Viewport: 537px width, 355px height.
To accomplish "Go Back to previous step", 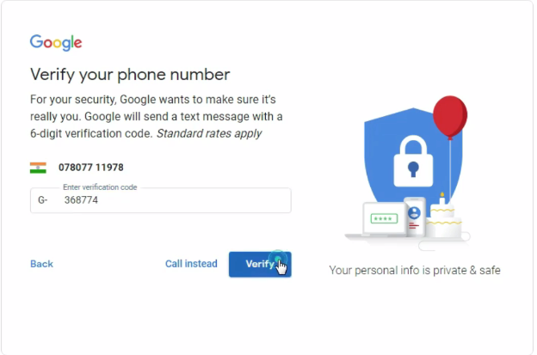I will pyautogui.click(x=41, y=264).
